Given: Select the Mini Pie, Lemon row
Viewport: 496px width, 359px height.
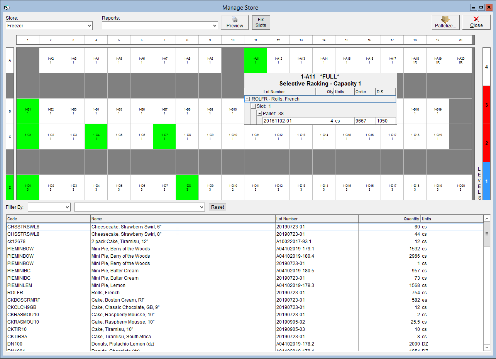Looking at the screenshot, I should click(245, 285).
